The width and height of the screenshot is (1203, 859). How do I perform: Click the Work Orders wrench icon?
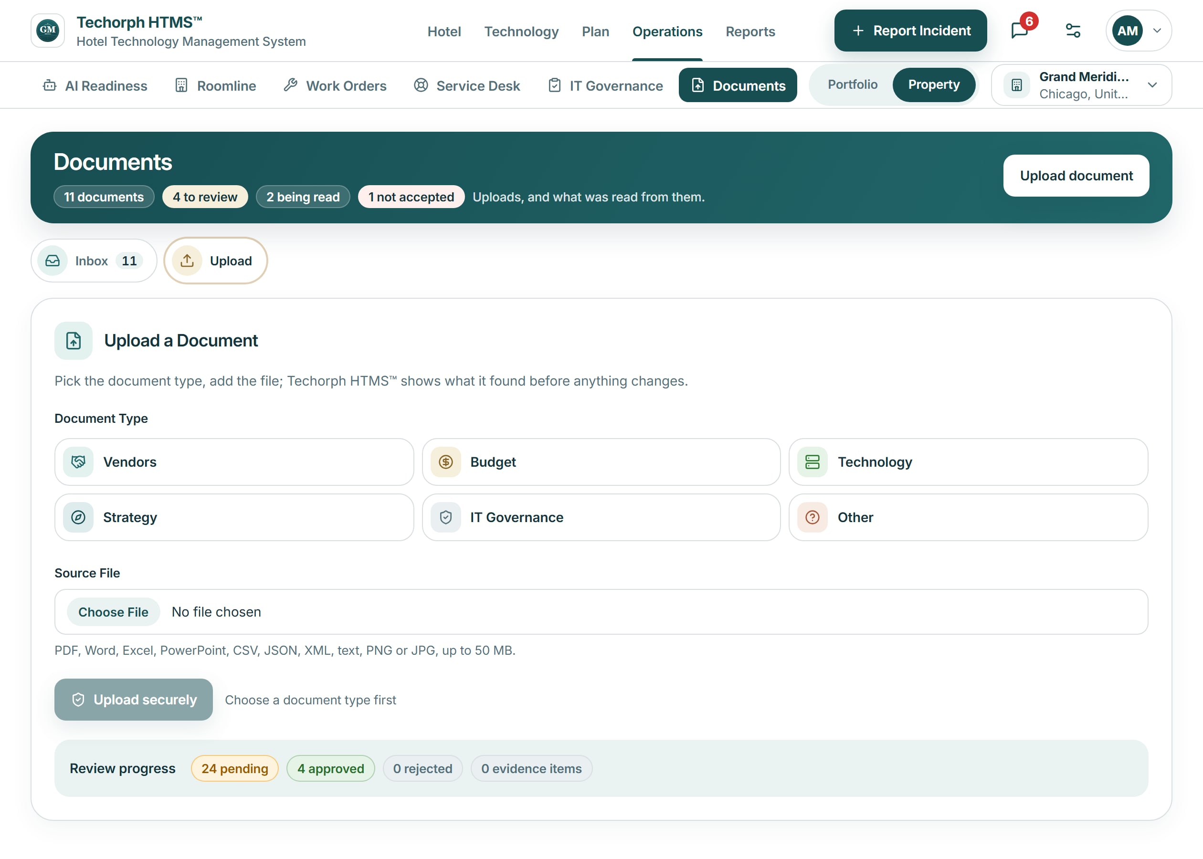pyautogui.click(x=290, y=85)
